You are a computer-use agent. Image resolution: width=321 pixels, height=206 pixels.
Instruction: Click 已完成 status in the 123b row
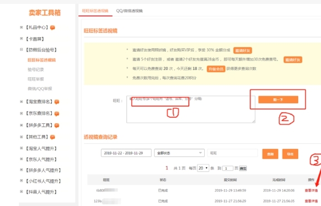click(163, 201)
